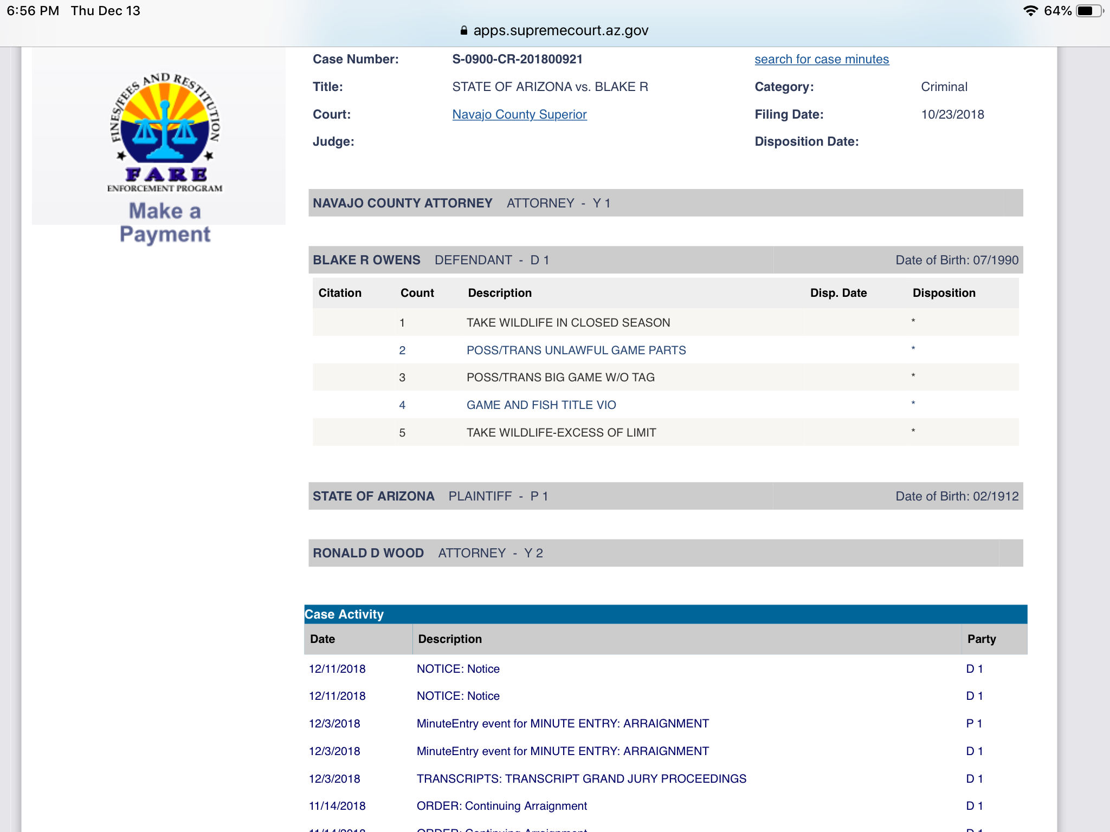The height and width of the screenshot is (832, 1110).
Task: Select title STATE OF ARIZONA vs. BLAKE R
Action: pos(550,87)
